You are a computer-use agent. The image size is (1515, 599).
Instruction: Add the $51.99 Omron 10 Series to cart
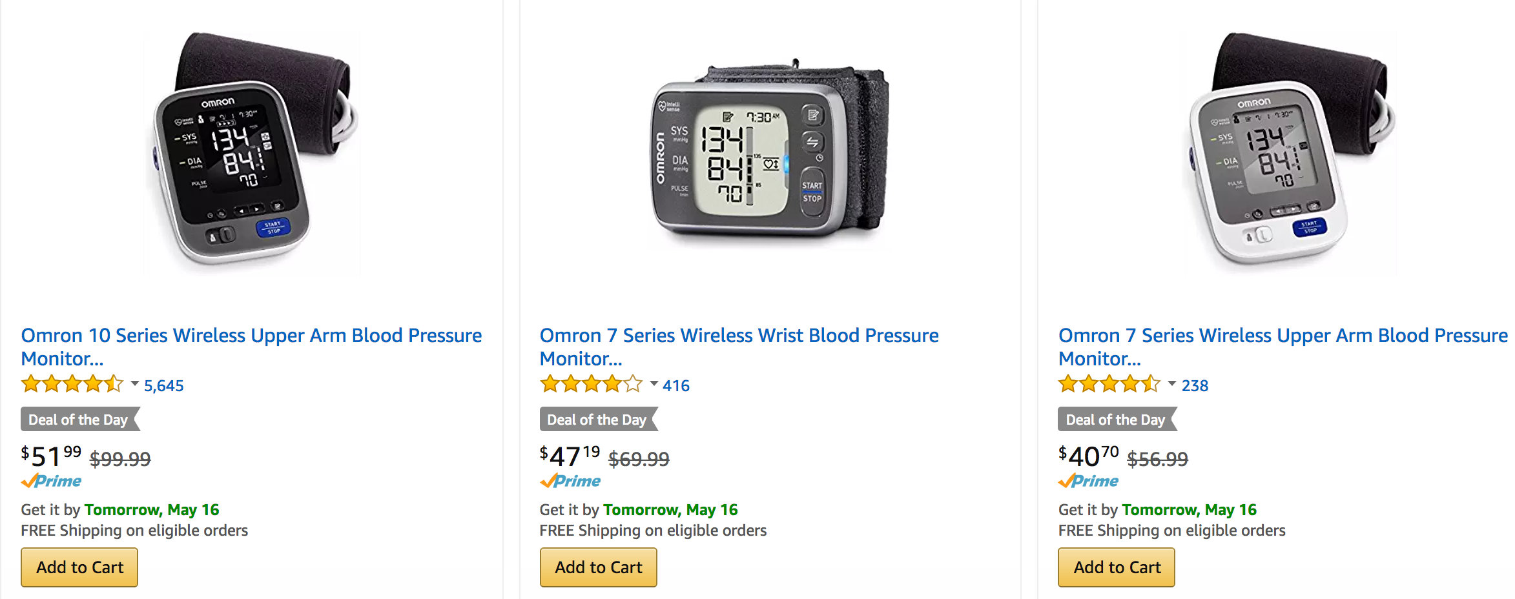(79, 567)
